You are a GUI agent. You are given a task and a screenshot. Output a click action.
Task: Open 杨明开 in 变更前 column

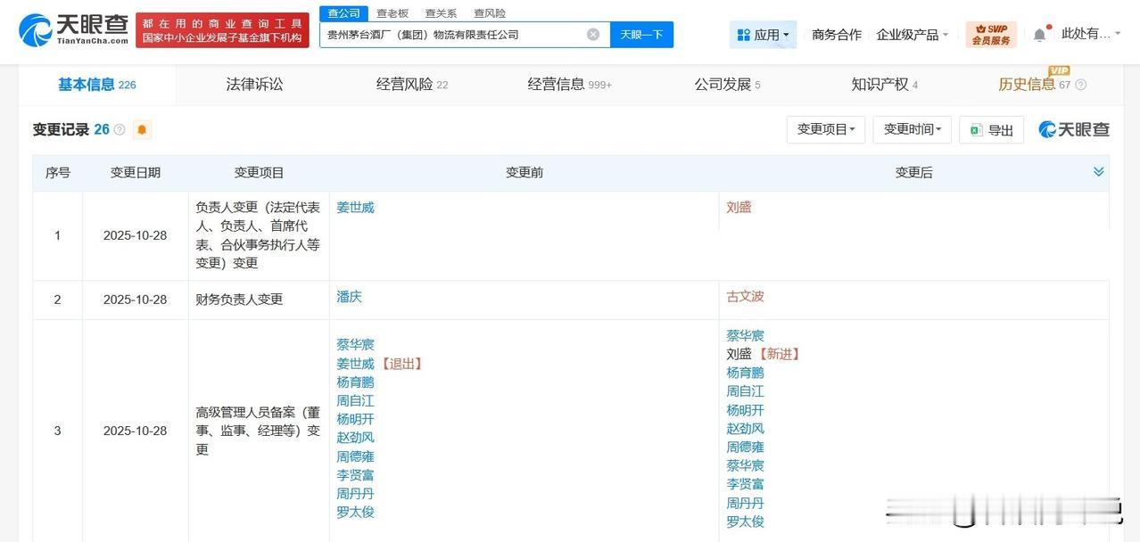(355, 419)
